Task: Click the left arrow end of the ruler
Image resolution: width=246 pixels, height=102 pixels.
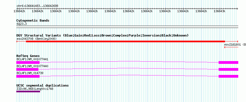Action: click(x=17, y=9)
